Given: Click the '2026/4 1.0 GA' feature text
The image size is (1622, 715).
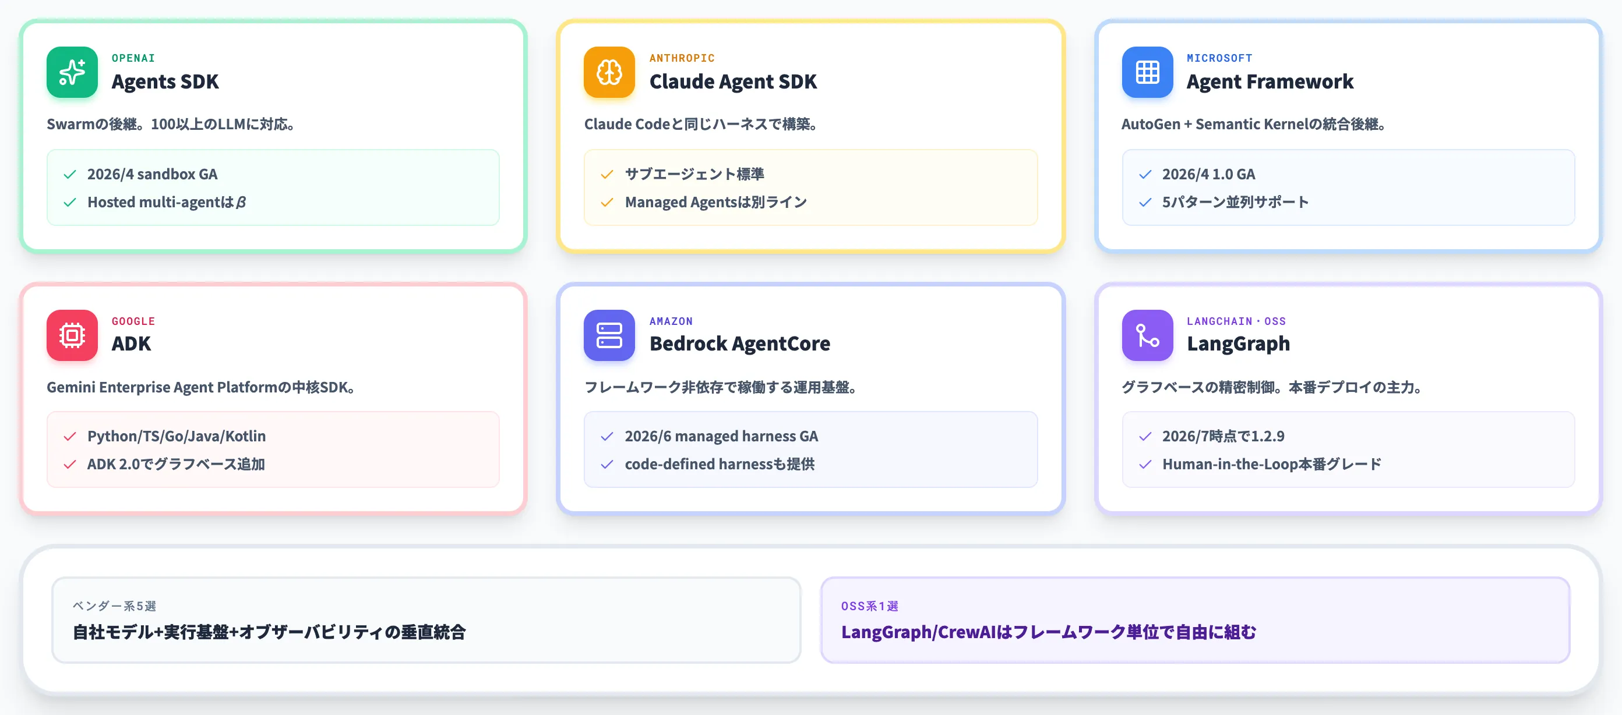Looking at the screenshot, I should pos(1209,174).
